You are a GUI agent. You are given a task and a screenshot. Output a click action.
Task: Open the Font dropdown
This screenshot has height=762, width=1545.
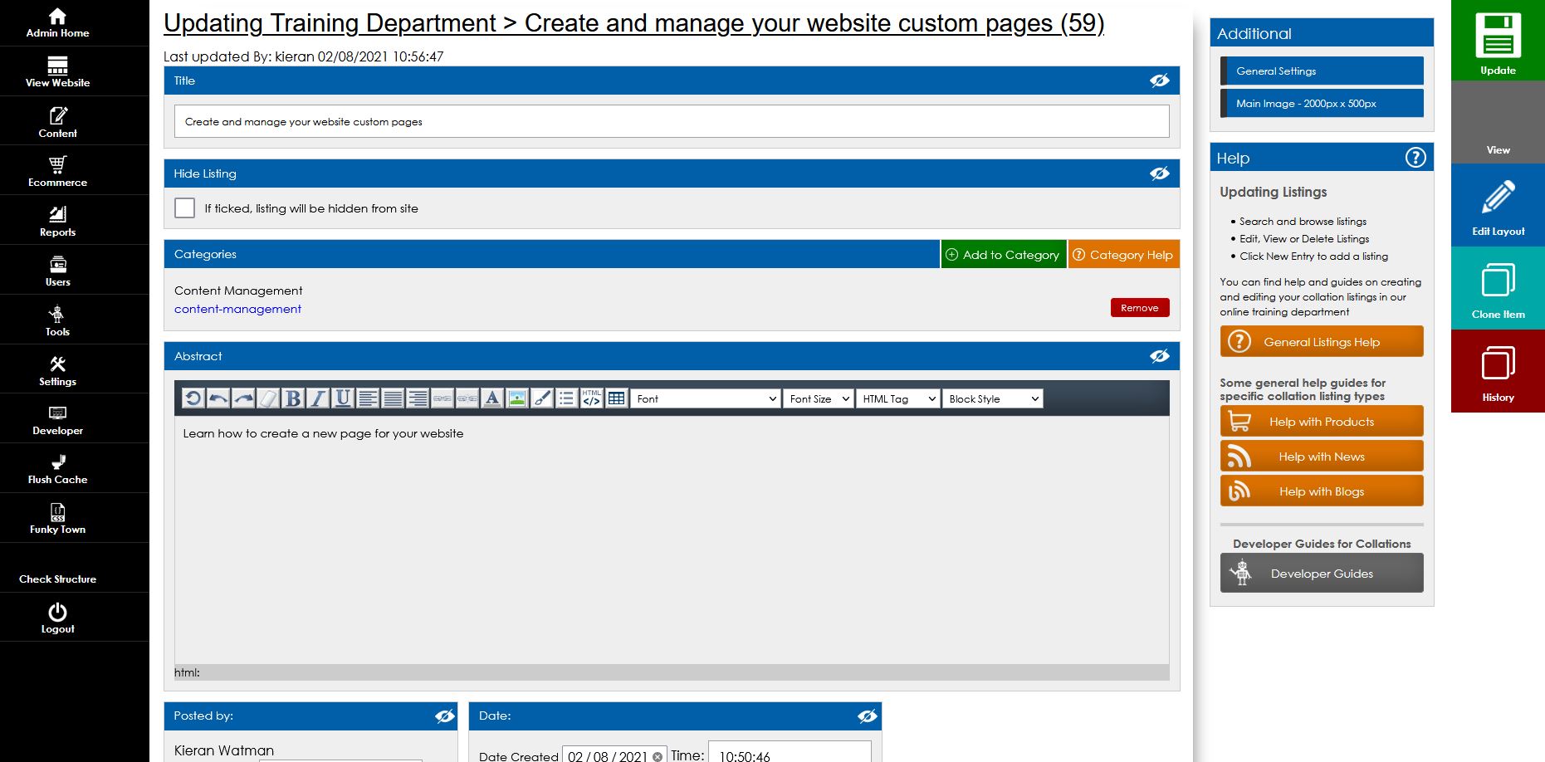(x=706, y=399)
